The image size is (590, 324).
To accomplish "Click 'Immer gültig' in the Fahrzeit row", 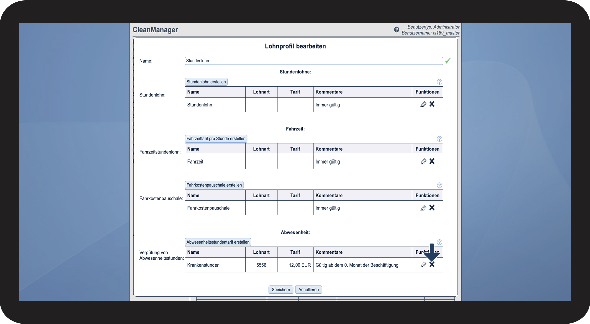I will click(x=328, y=162).
